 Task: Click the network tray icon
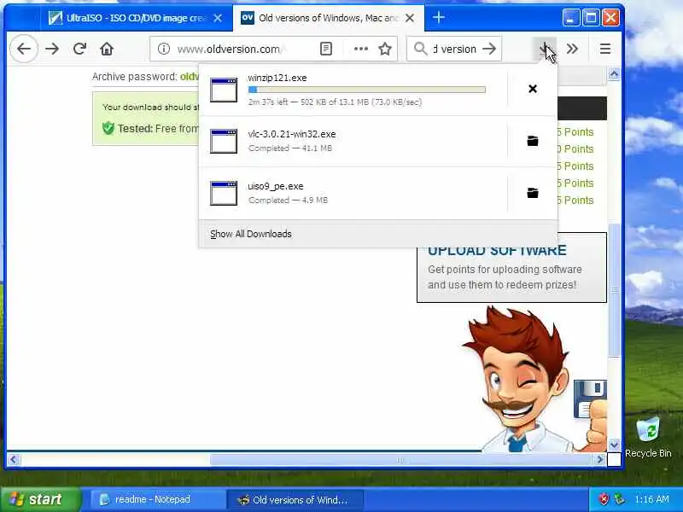point(618,499)
